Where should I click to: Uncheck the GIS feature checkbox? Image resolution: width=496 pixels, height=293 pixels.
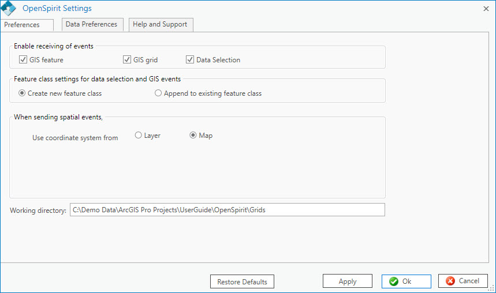coord(23,59)
